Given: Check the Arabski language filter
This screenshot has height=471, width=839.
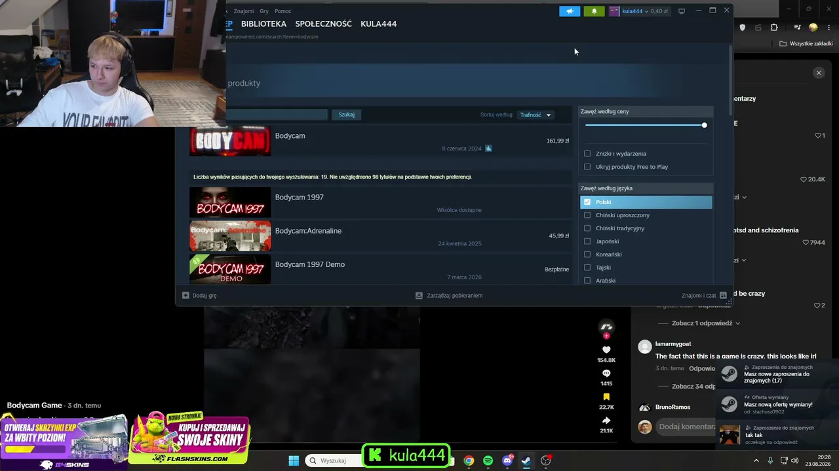Looking at the screenshot, I should point(587,281).
